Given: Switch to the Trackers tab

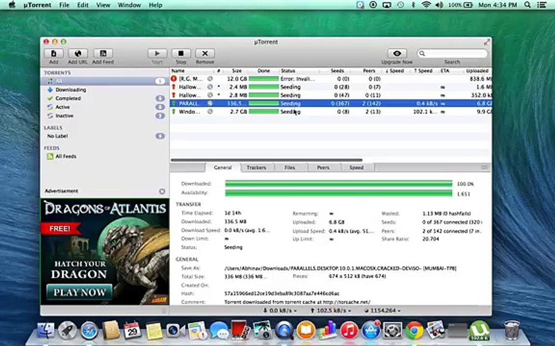Looking at the screenshot, I should (256, 168).
